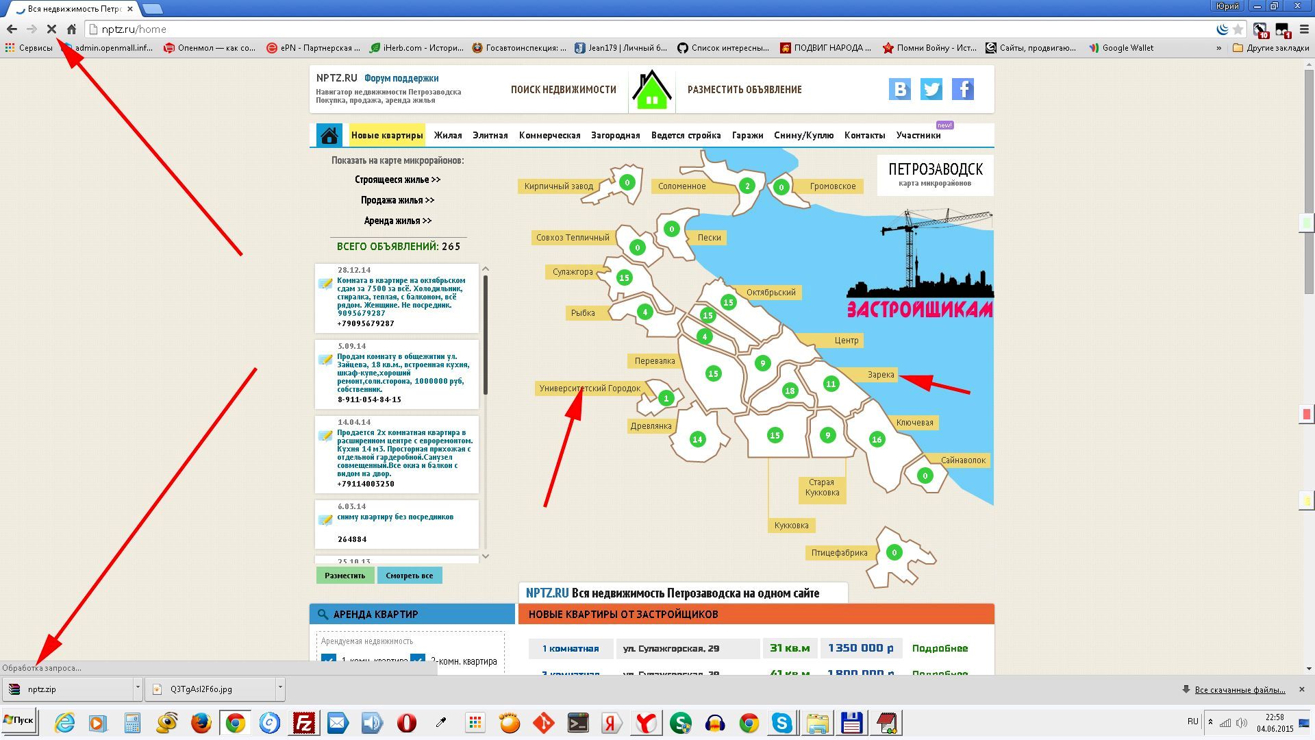Open the RU language switcher in tray

point(1193,721)
